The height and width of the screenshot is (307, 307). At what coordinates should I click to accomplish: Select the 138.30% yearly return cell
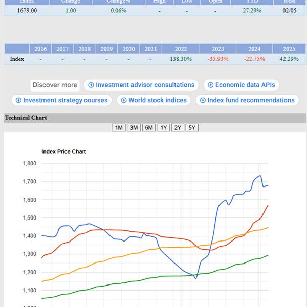coord(181,59)
